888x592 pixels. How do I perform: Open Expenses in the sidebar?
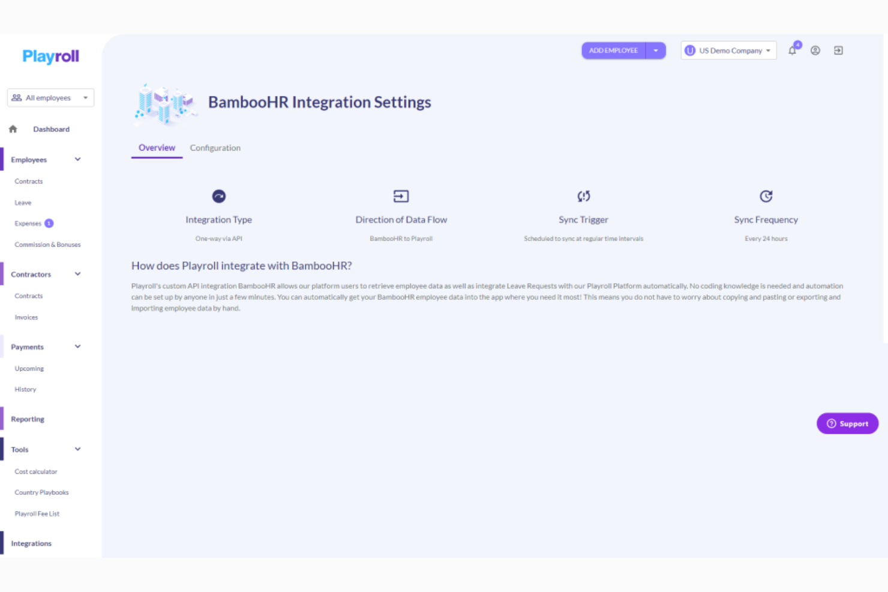[x=28, y=223]
